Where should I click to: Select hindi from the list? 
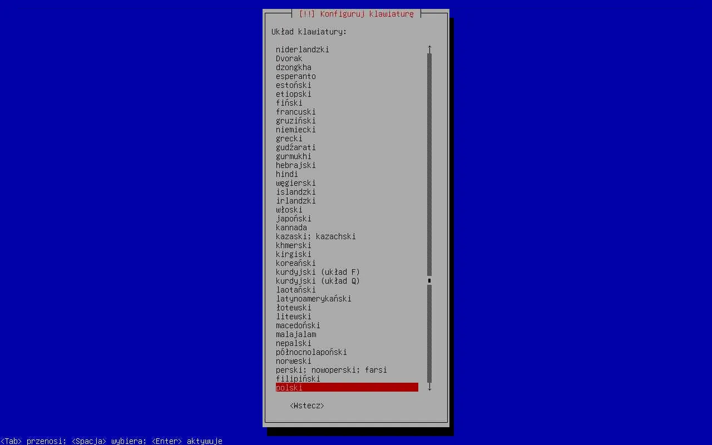347,174
